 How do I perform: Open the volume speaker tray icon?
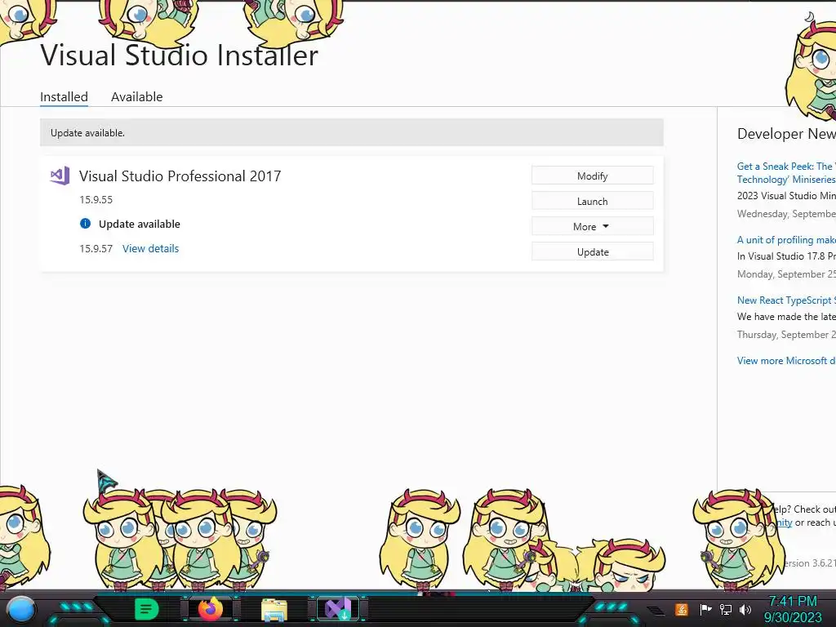pos(745,609)
